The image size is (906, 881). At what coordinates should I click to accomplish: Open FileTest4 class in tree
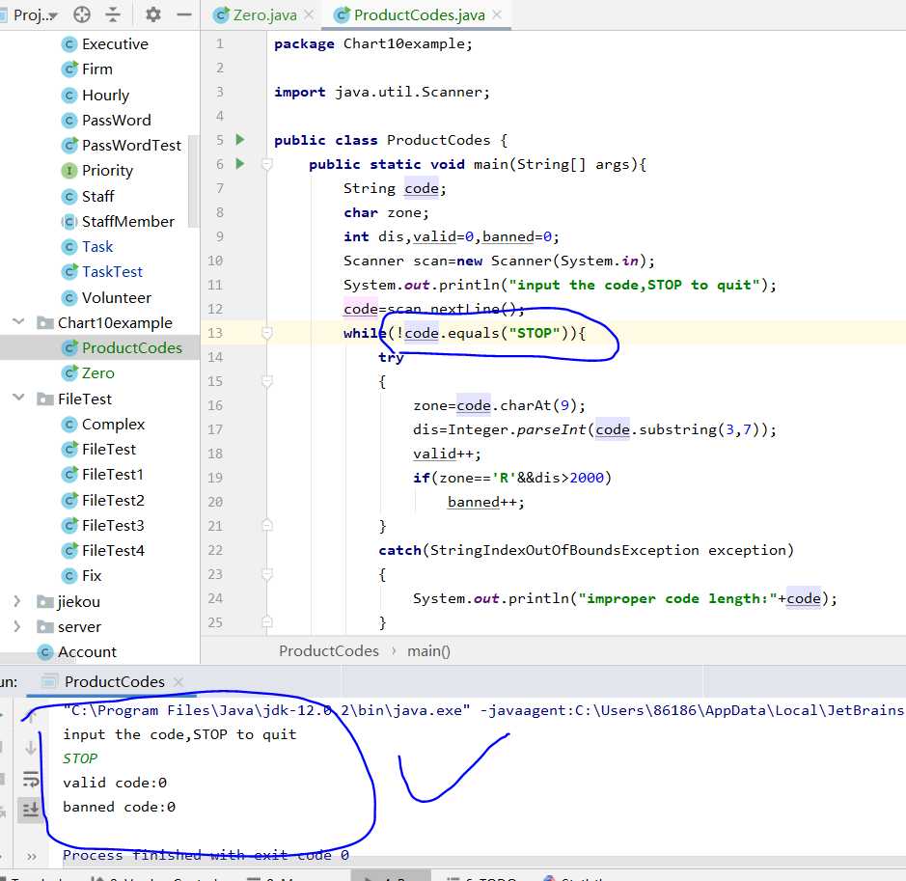(x=113, y=551)
